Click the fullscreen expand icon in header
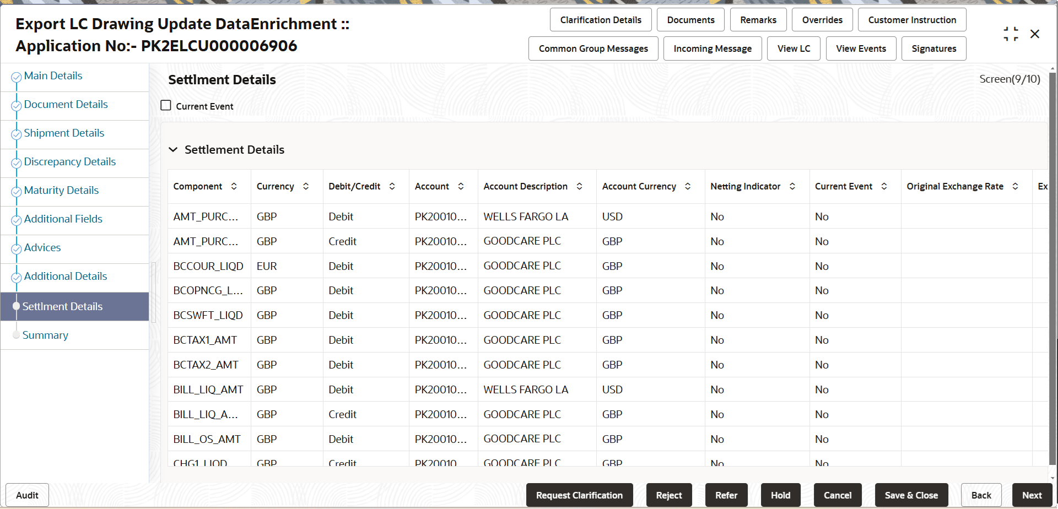The image size is (1058, 509). coord(1011,34)
